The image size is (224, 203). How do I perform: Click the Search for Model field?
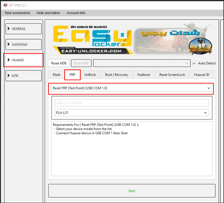pos(132,103)
